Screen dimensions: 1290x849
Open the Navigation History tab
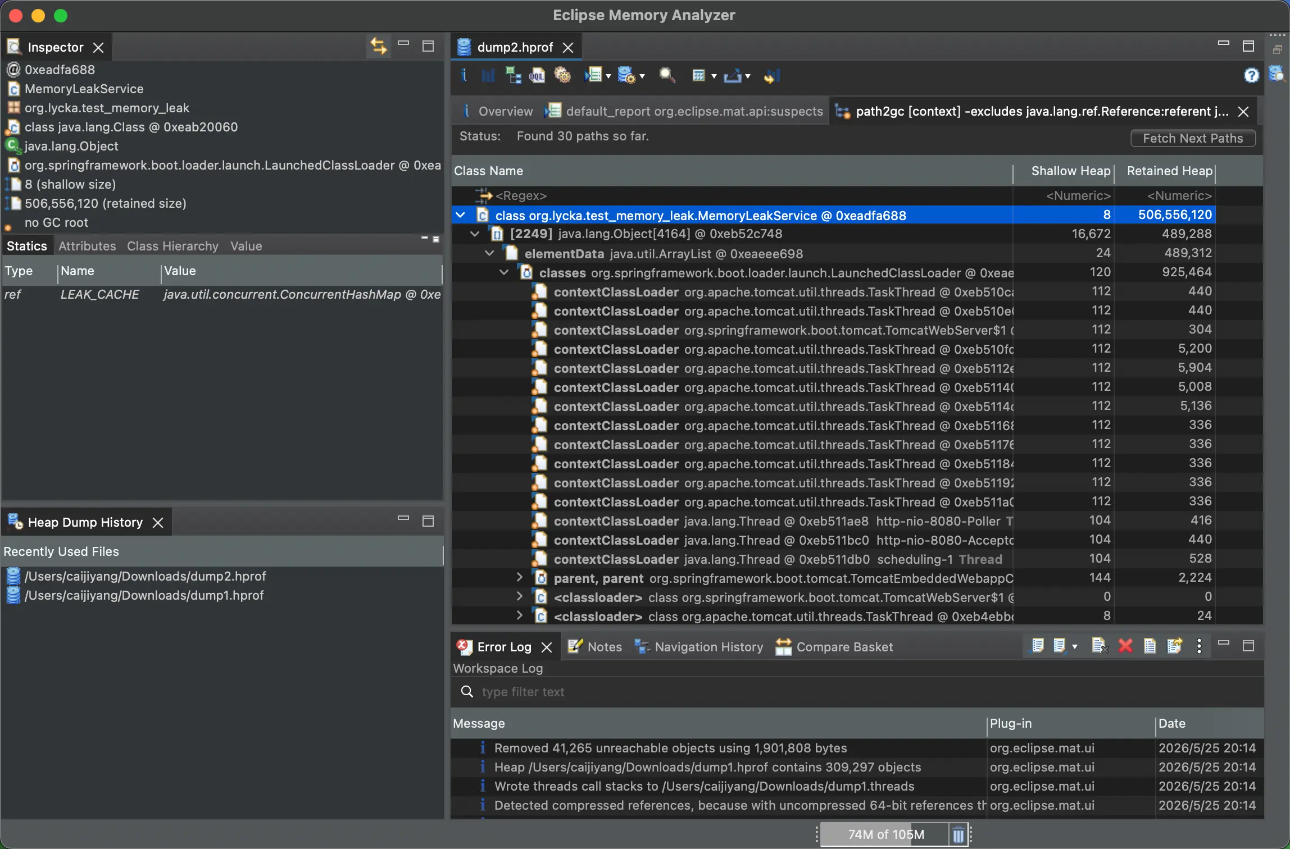(699, 647)
